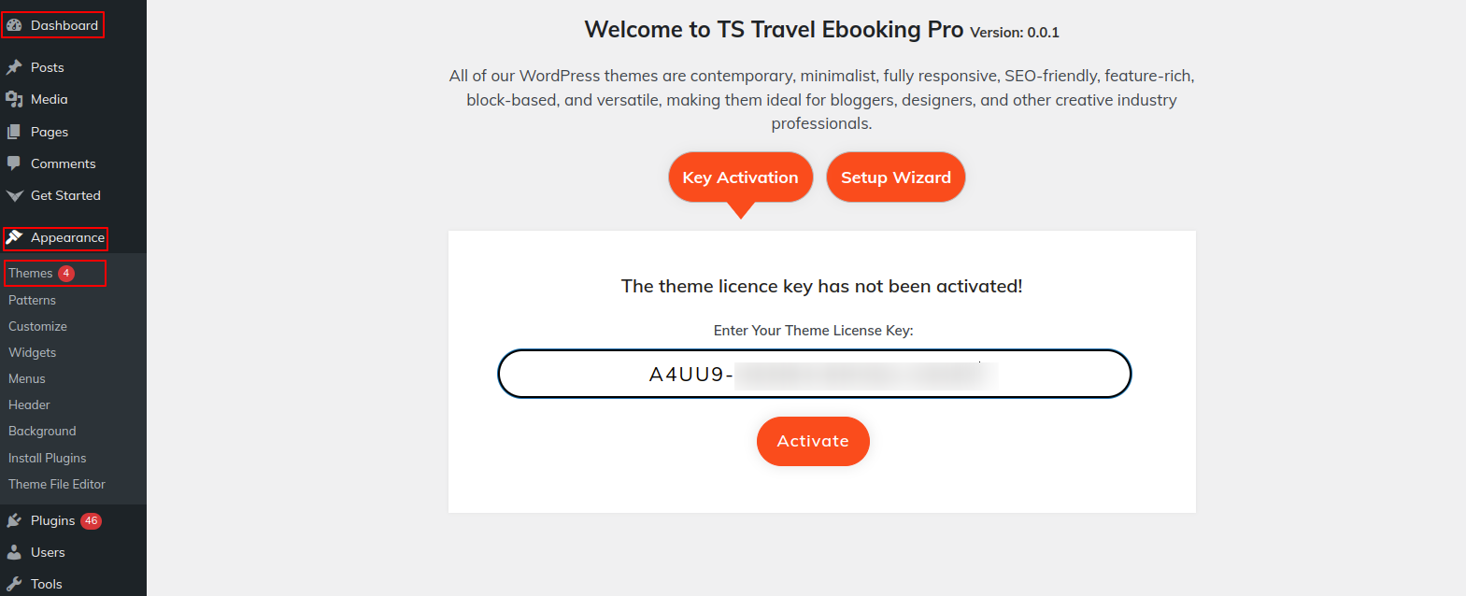The height and width of the screenshot is (596, 1466).
Task: Click the Tools wrench icon
Action: 14,584
